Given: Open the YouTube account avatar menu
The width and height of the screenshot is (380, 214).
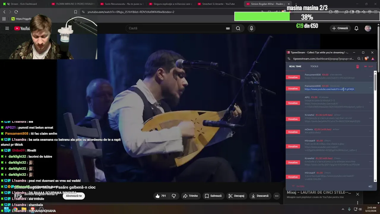Looking at the screenshot, I should (368, 28).
